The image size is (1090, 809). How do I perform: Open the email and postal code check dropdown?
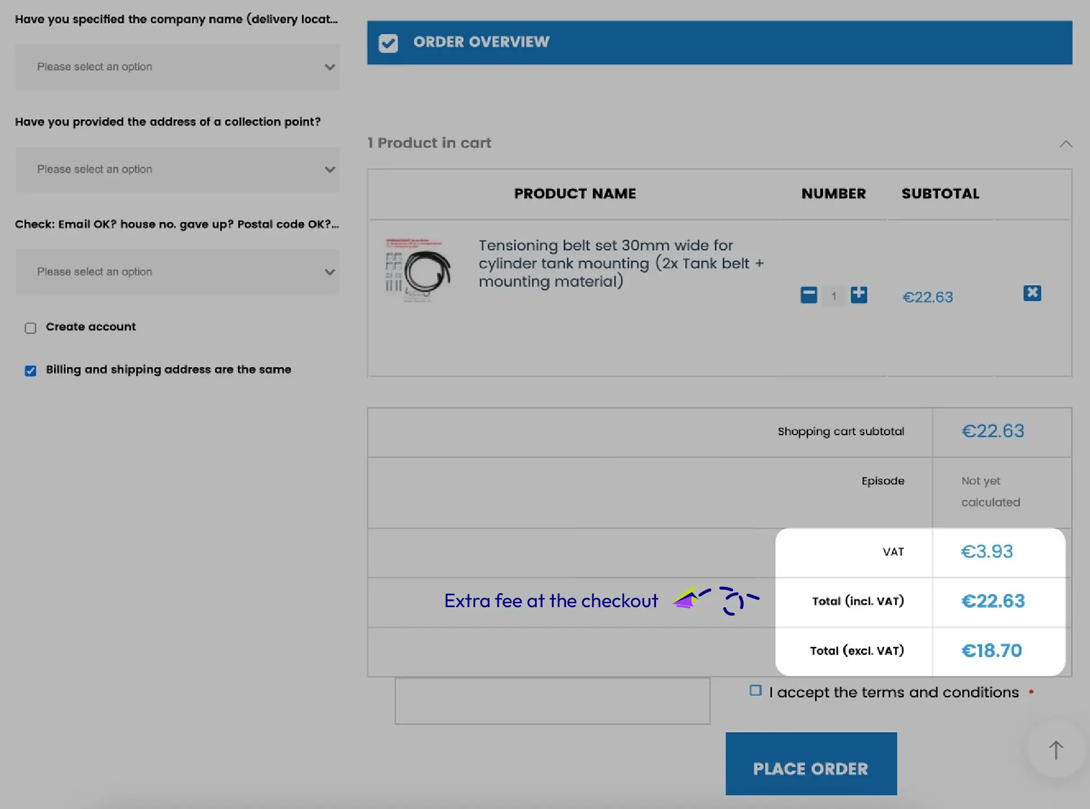coord(178,272)
